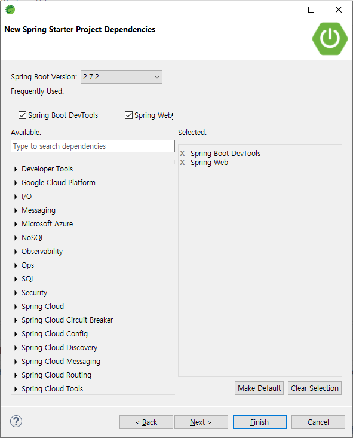Expand the Spring Cloud Tools category
Screen dimensions: 353x438
pos(16,389)
